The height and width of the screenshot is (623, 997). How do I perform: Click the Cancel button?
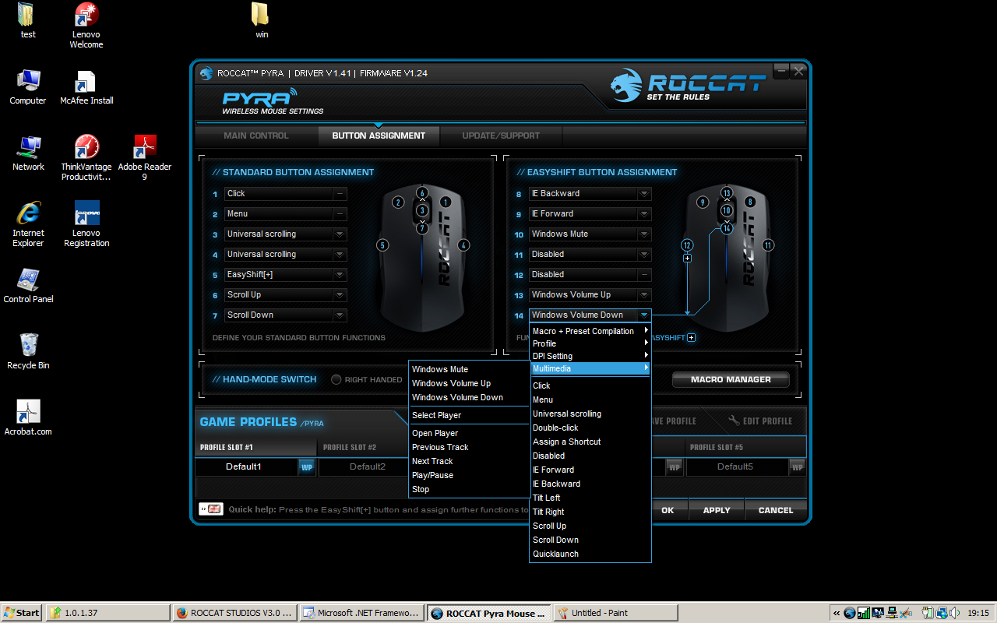[x=776, y=510]
